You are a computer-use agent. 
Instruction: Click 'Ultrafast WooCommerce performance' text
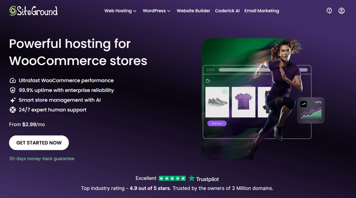[66, 80]
